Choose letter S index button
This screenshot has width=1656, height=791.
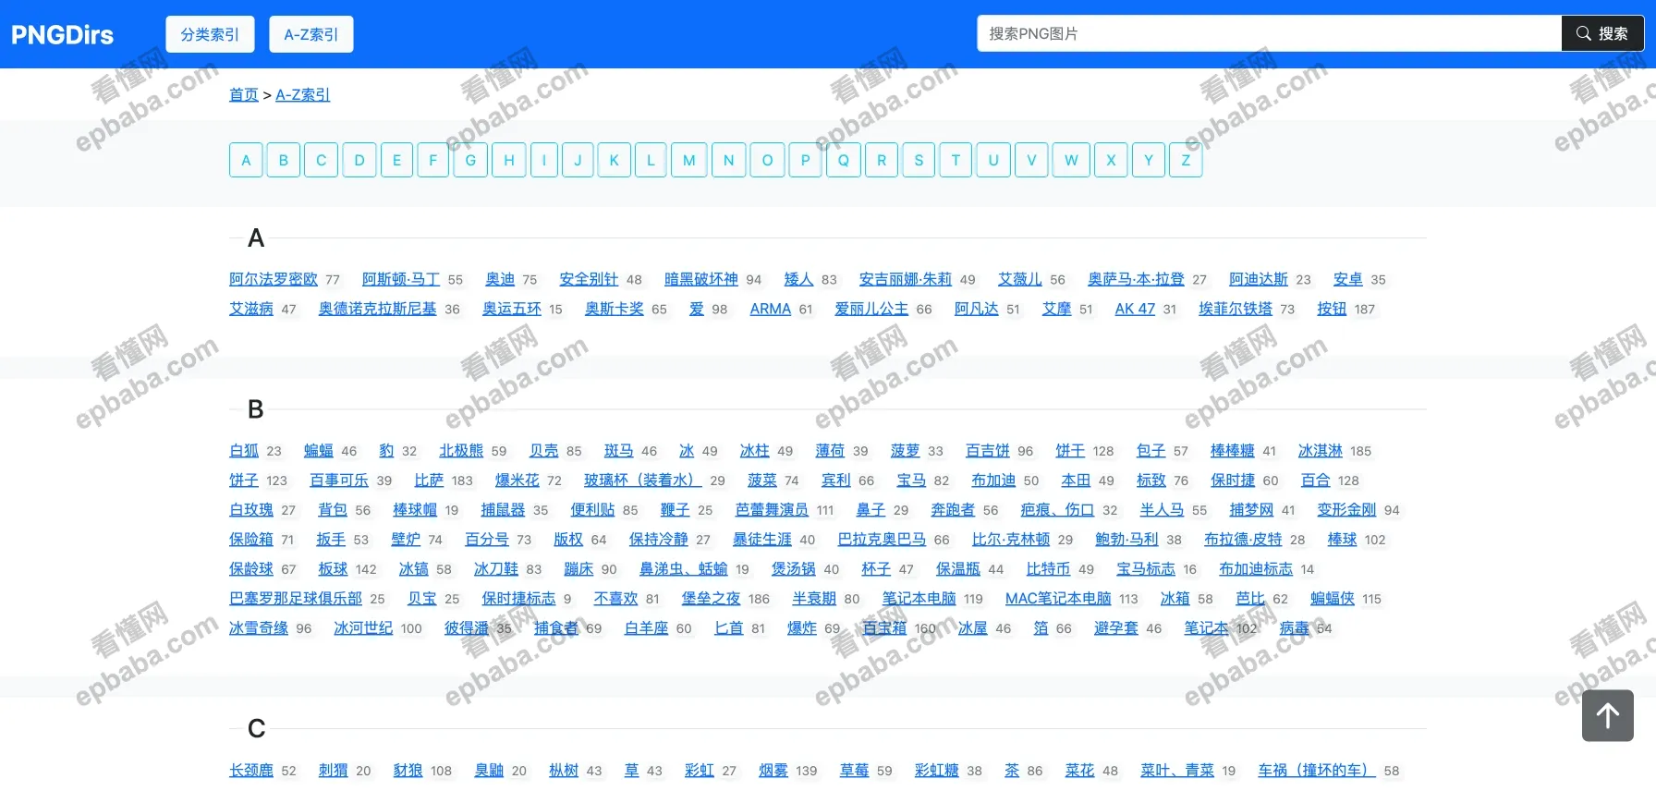click(919, 160)
